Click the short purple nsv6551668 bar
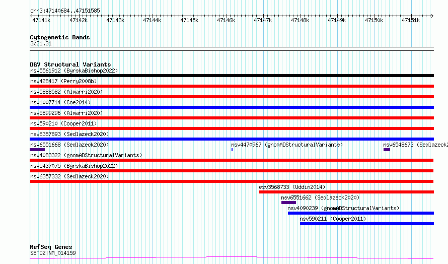Image resolution: width=448 pixels, height=264 pixels. pos(37,150)
